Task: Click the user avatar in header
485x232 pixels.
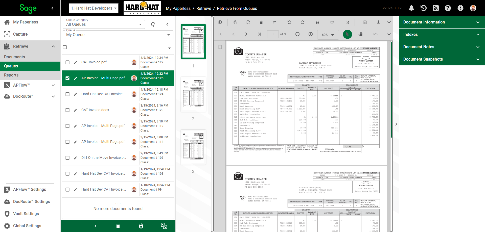Action: point(473,8)
